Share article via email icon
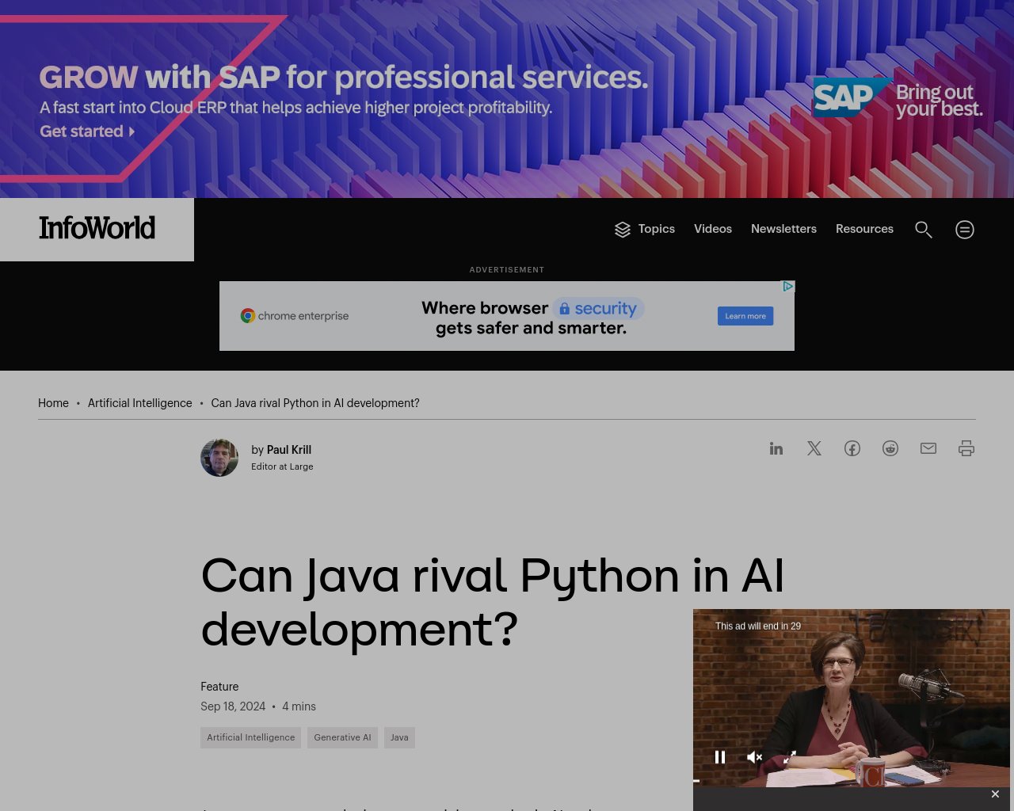Viewport: 1014px width, 811px height. [928, 448]
